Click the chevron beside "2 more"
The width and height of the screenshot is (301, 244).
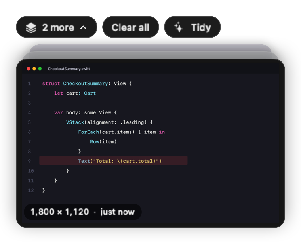point(83,28)
